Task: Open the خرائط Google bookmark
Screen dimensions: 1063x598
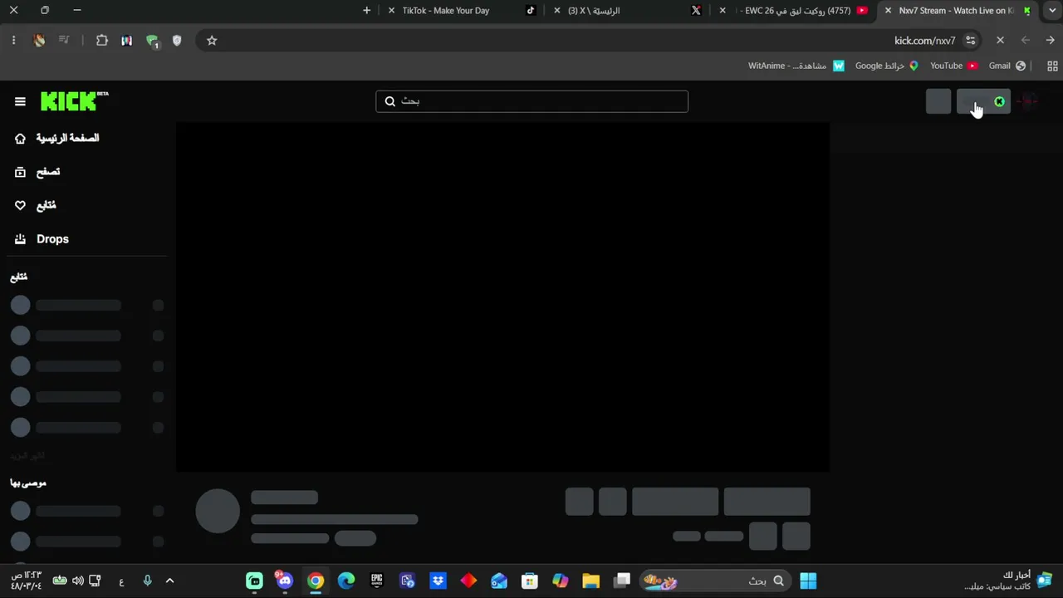Action: click(887, 66)
